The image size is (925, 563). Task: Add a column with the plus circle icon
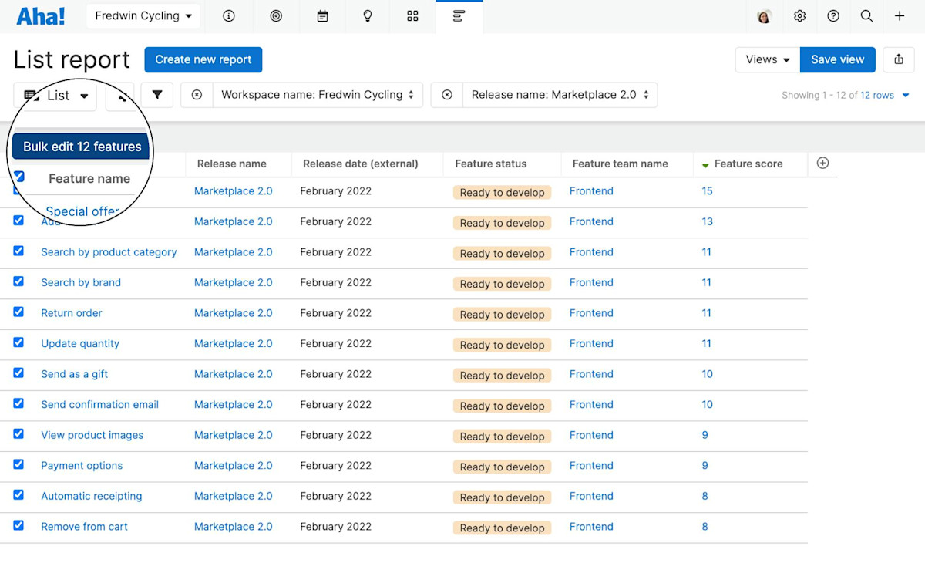point(822,163)
